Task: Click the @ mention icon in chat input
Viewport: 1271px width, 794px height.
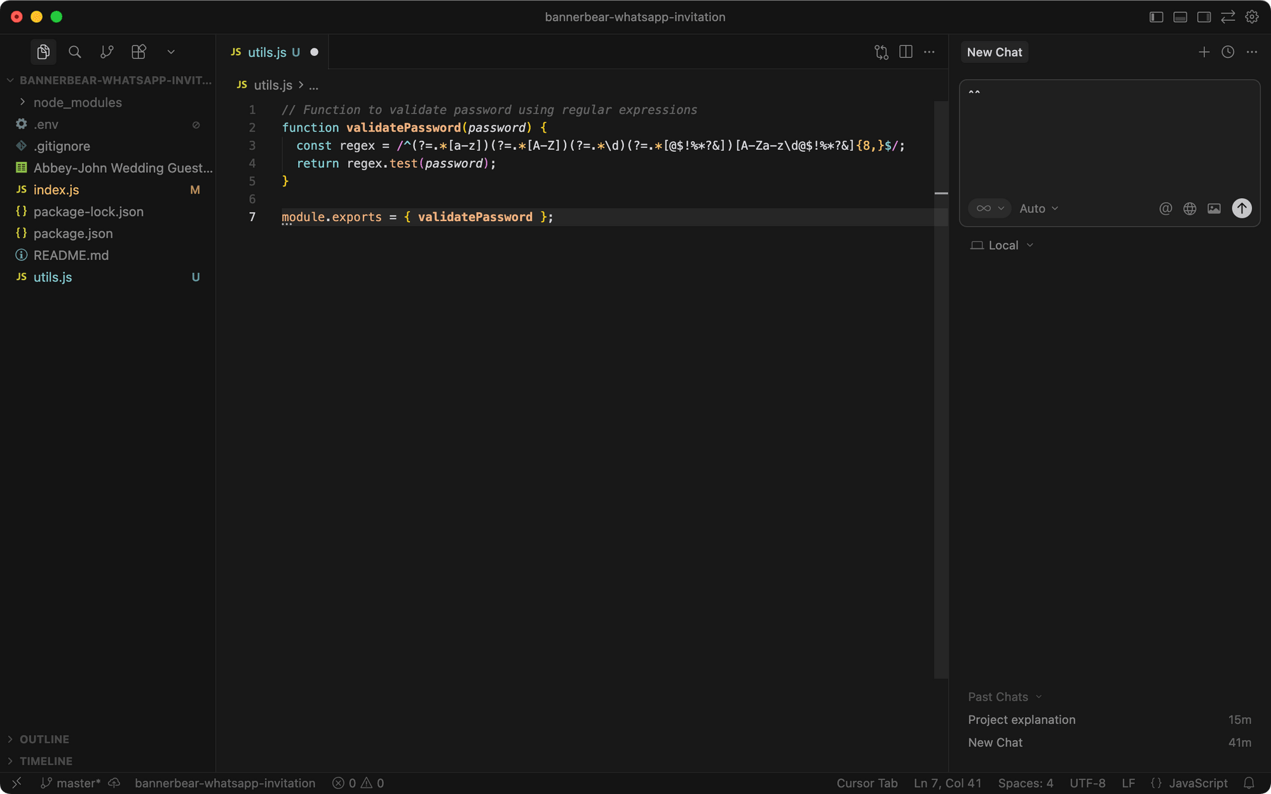Action: click(1166, 208)
